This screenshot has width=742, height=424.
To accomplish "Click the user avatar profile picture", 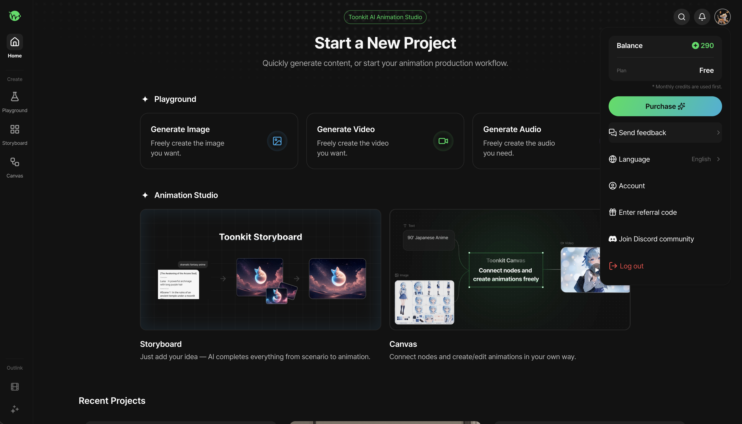I will (x=722, y=17).
